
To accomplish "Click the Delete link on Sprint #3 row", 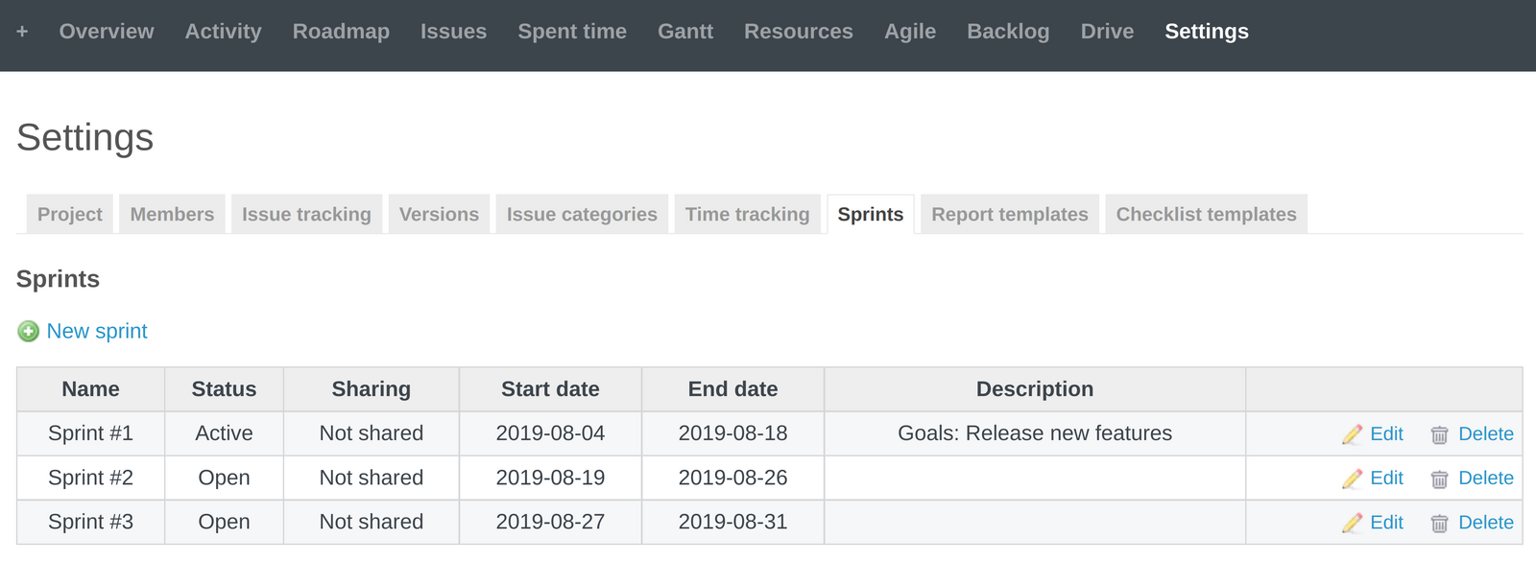I will (1485, 523).
